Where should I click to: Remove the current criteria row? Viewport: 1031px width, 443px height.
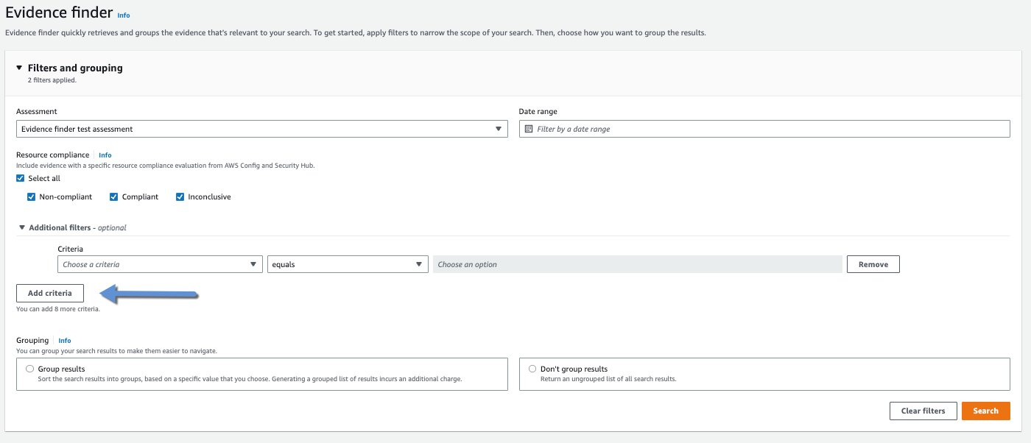pyautogui.click(x=873, y=263)
